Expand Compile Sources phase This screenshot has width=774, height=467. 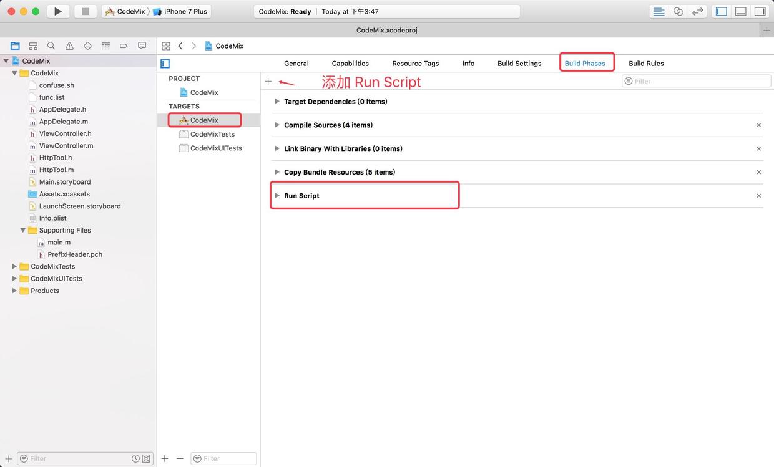[x=277, y=125]
